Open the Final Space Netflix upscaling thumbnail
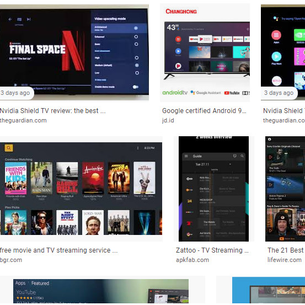 pyautogui.click(x=74, y=52)
